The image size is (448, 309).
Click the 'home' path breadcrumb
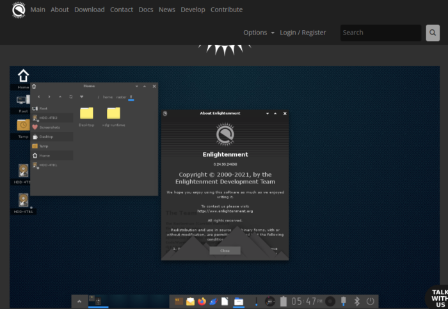tap(108, 97)
